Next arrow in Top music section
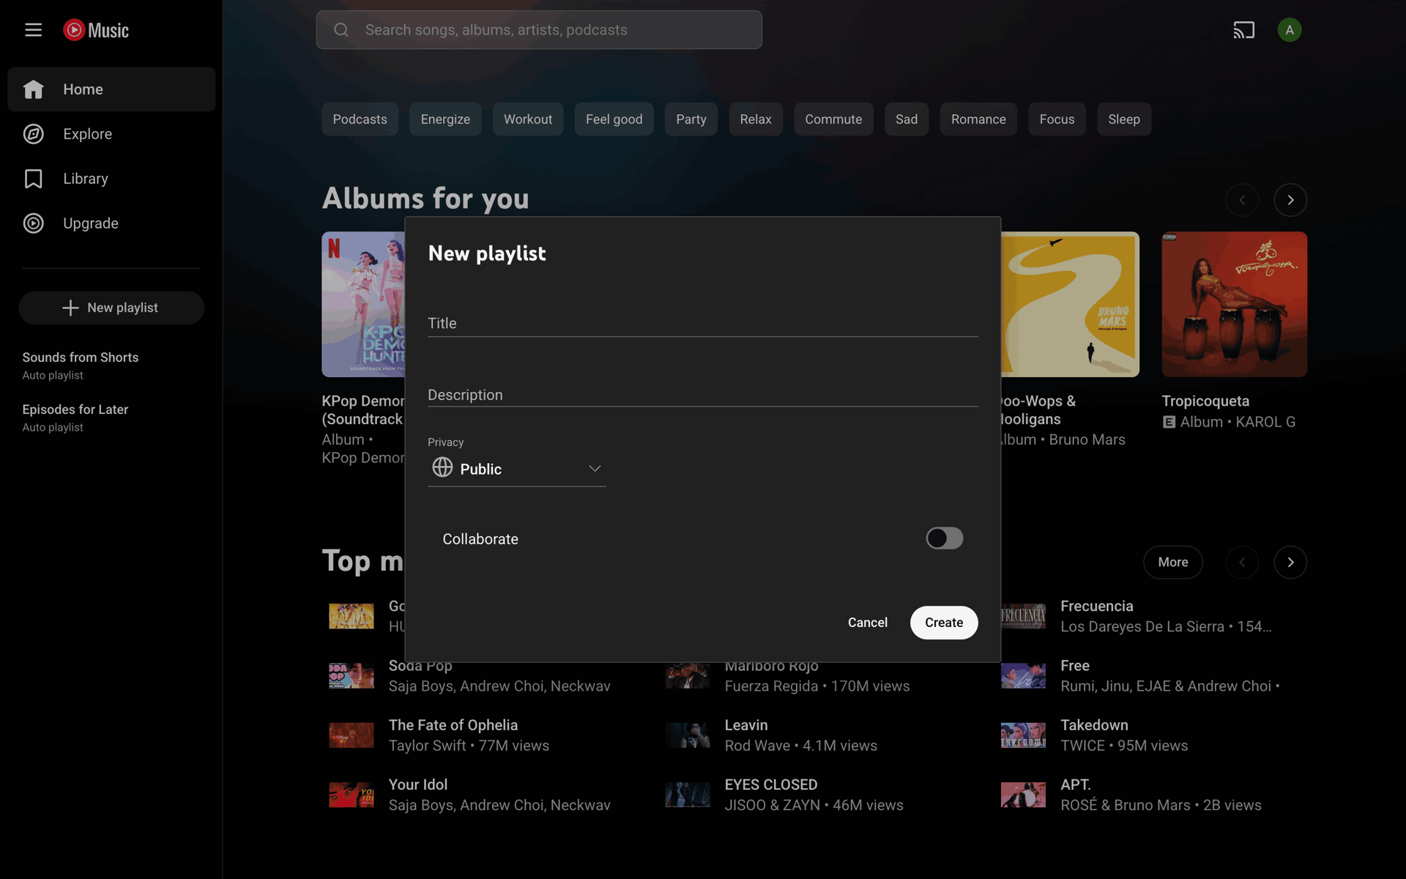 point(1290,563)
